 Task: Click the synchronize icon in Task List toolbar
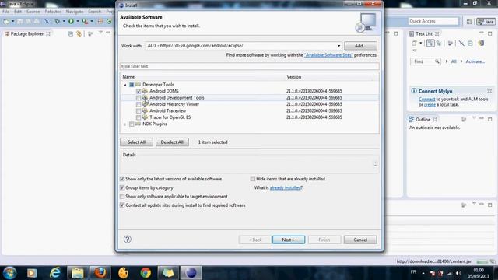[x=461, y=44]
